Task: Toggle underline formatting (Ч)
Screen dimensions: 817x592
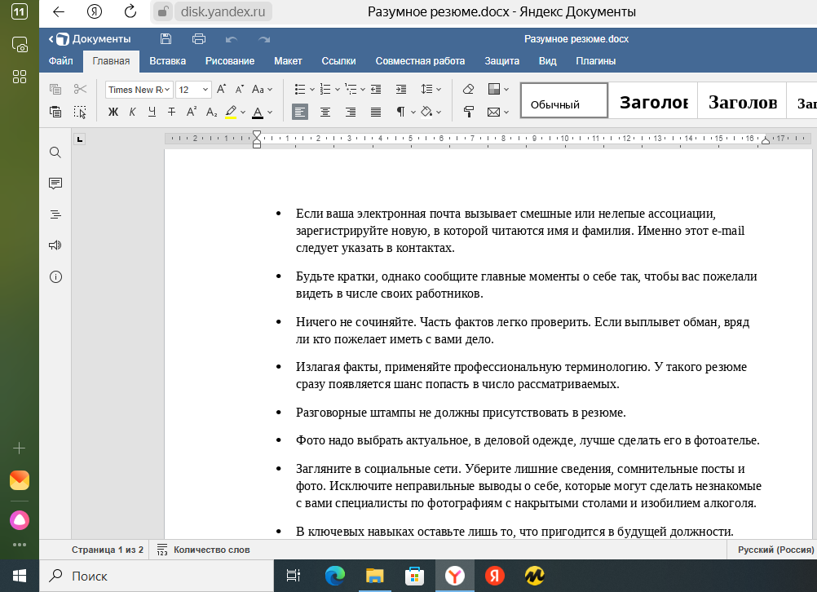Action: click(x=152, y=112)
